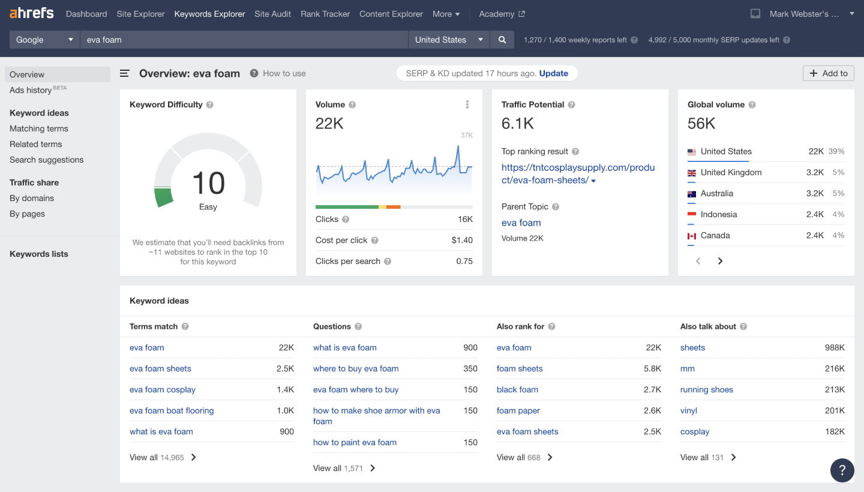Screen dimensions: 864x492
Task: Select By domains under Traffic share
Action: tap(32, 198)
